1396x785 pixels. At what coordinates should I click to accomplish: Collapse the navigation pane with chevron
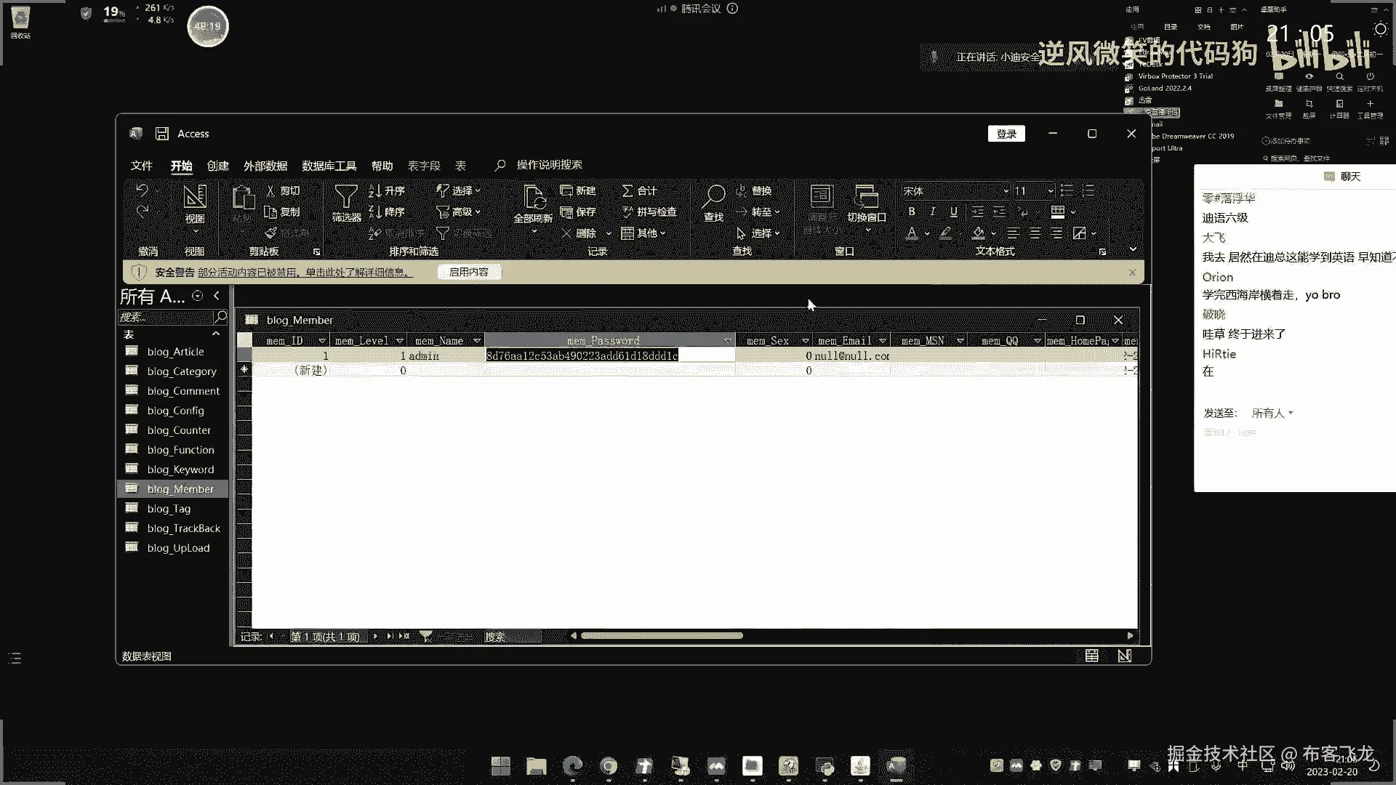click(x=217, y=296)
